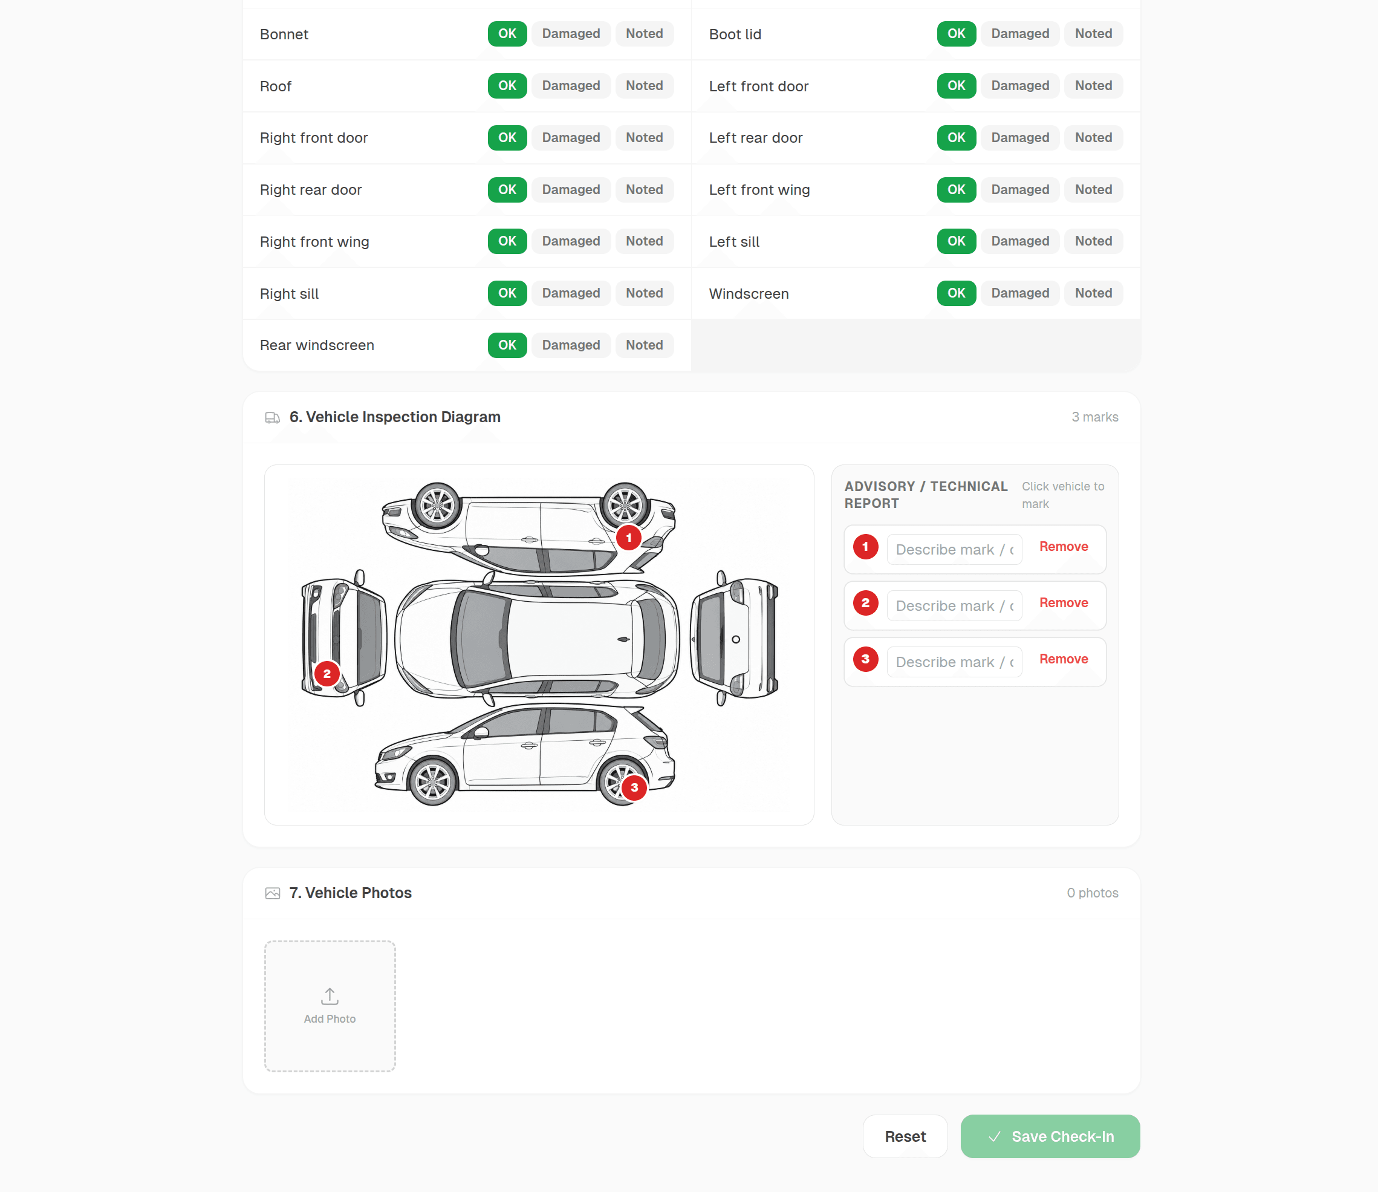Click the upload icon in Add Photo box

coord(330,996)
